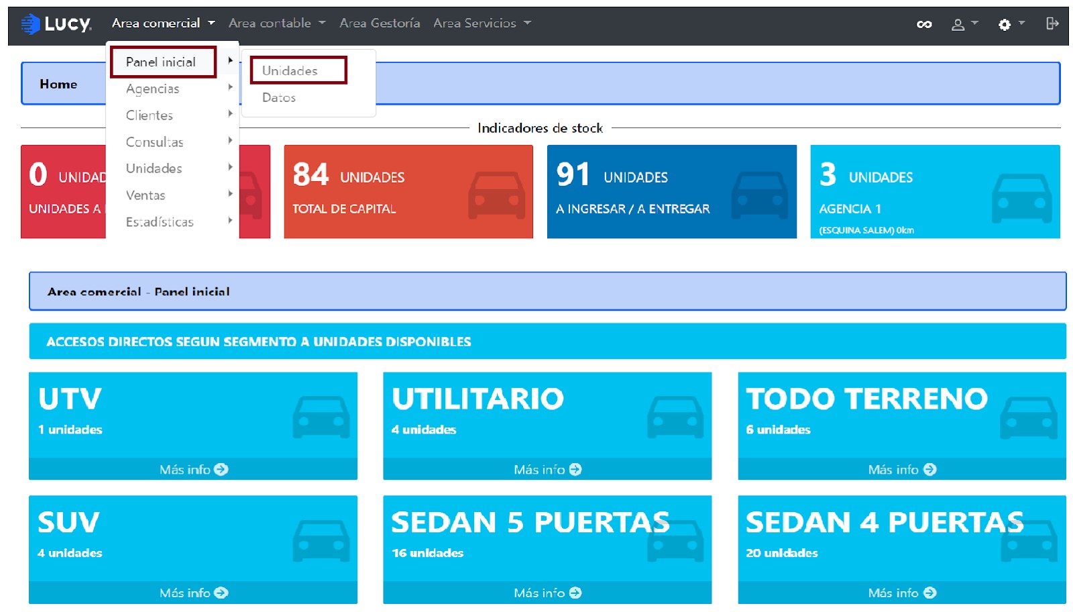Click Más info on UTV card
The image size is (1073, 612).
click(193, 470)
